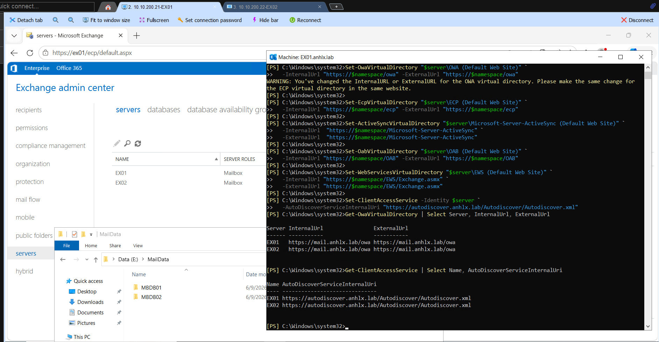Go up one folder level in File Explorer
The height and width of the screenshot is (342, 659).
96,259
